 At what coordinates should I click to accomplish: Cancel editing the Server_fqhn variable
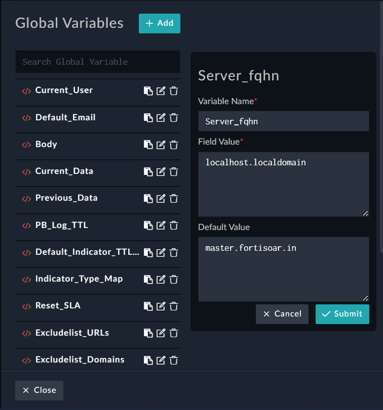pyautogui.click(x=282, y=314)
